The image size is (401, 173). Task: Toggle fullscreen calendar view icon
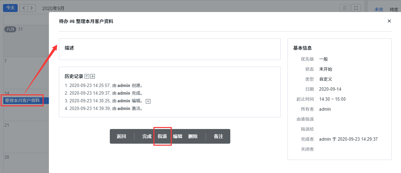356,8
